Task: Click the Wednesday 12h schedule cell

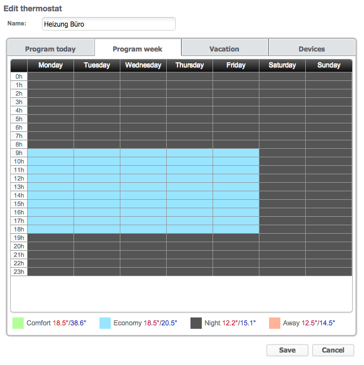Action: point(143,178)
